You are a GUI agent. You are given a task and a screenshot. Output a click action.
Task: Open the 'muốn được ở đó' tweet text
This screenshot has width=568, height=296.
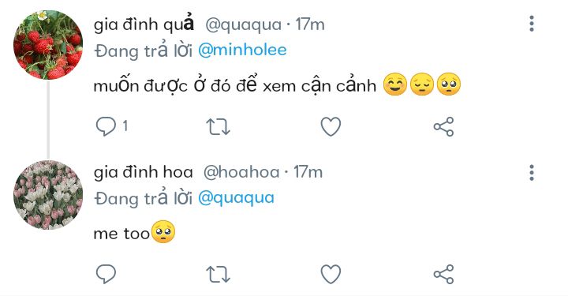point(235,85)
